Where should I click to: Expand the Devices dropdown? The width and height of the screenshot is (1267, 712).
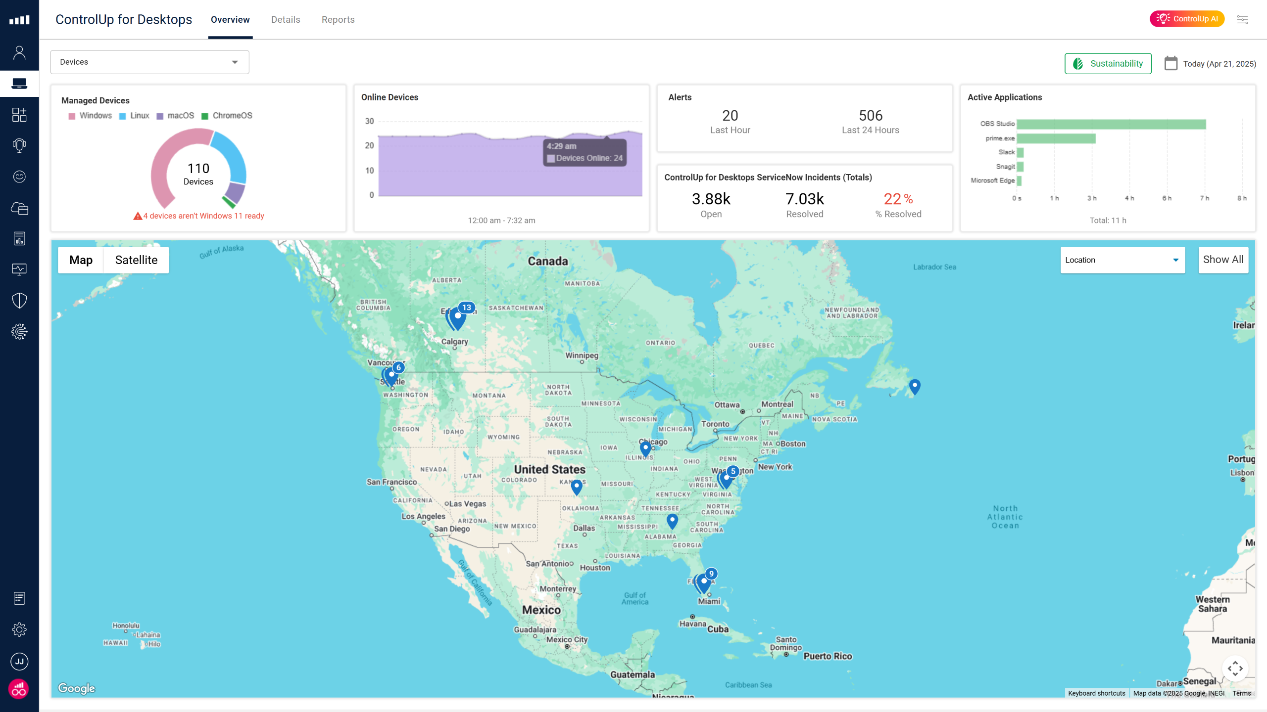click(149, 62)
